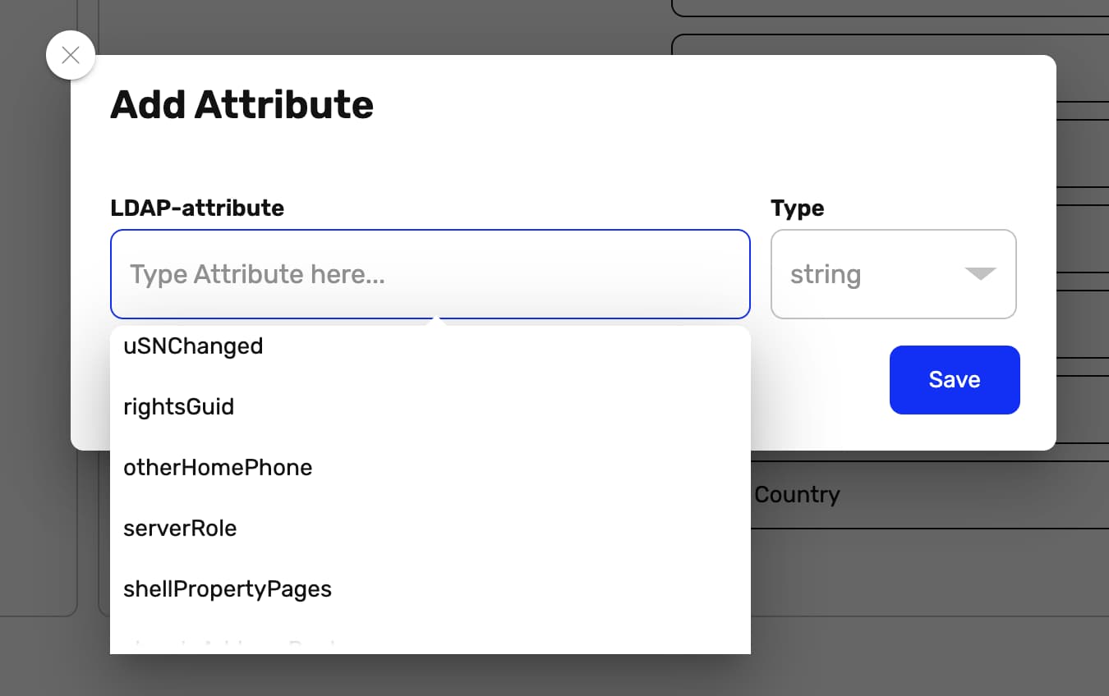The image size is (1109, 696).
Task: Click the Type field label
Action: coord(797,208)
